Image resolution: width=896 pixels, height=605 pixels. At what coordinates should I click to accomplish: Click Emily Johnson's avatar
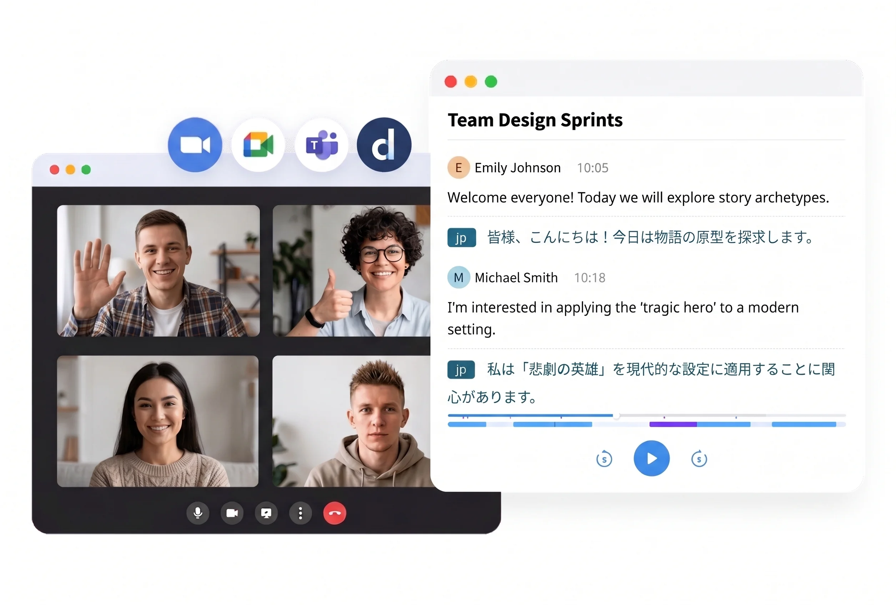point(458,168)
